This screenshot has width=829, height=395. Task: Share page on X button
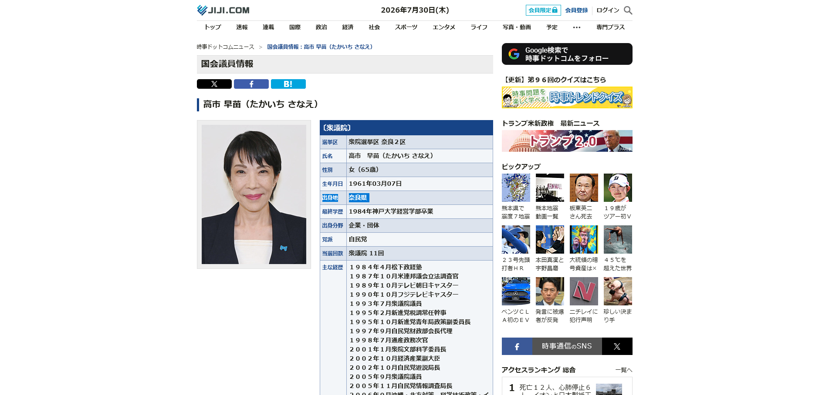[x=214, y=84]
